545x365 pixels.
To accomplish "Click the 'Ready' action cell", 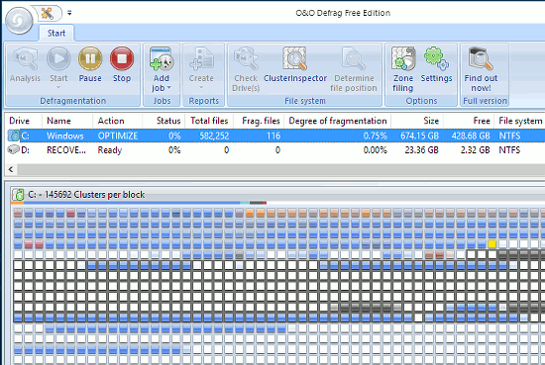I will (110, 150).
